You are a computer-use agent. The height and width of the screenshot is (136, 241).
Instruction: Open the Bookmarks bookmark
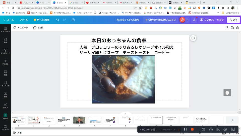coord(19,13)
